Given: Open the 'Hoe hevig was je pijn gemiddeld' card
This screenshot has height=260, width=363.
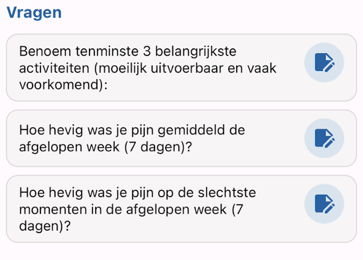Looking at the screenshot, I should tap(181, 138).
